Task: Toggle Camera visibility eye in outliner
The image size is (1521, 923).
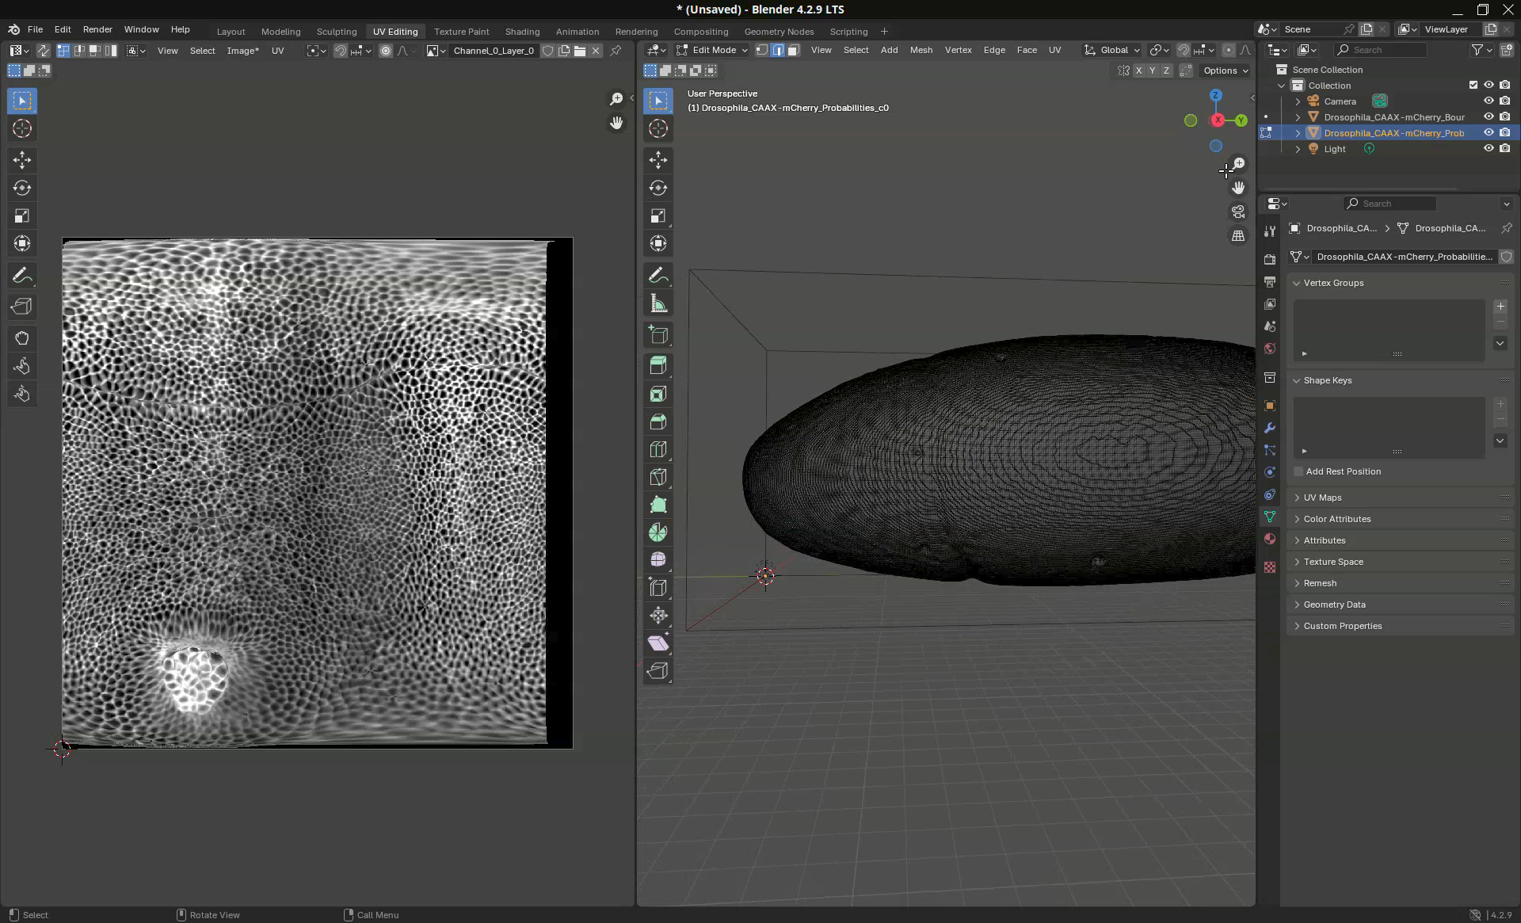Action: (x=1489, y=101)
